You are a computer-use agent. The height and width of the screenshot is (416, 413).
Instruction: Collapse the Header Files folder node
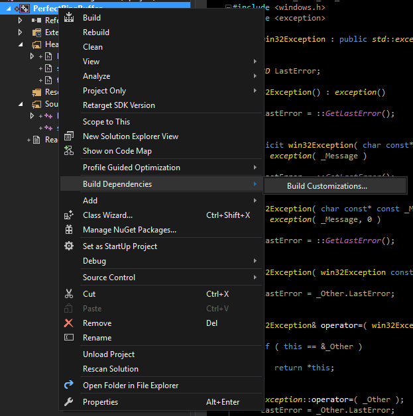pos(21,44)
